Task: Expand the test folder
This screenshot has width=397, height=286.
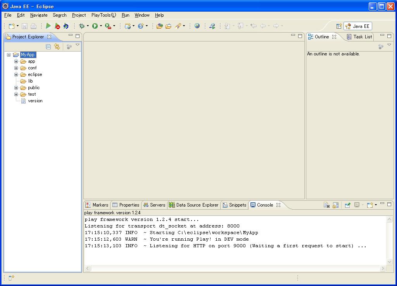Action: tap(16, 94)
